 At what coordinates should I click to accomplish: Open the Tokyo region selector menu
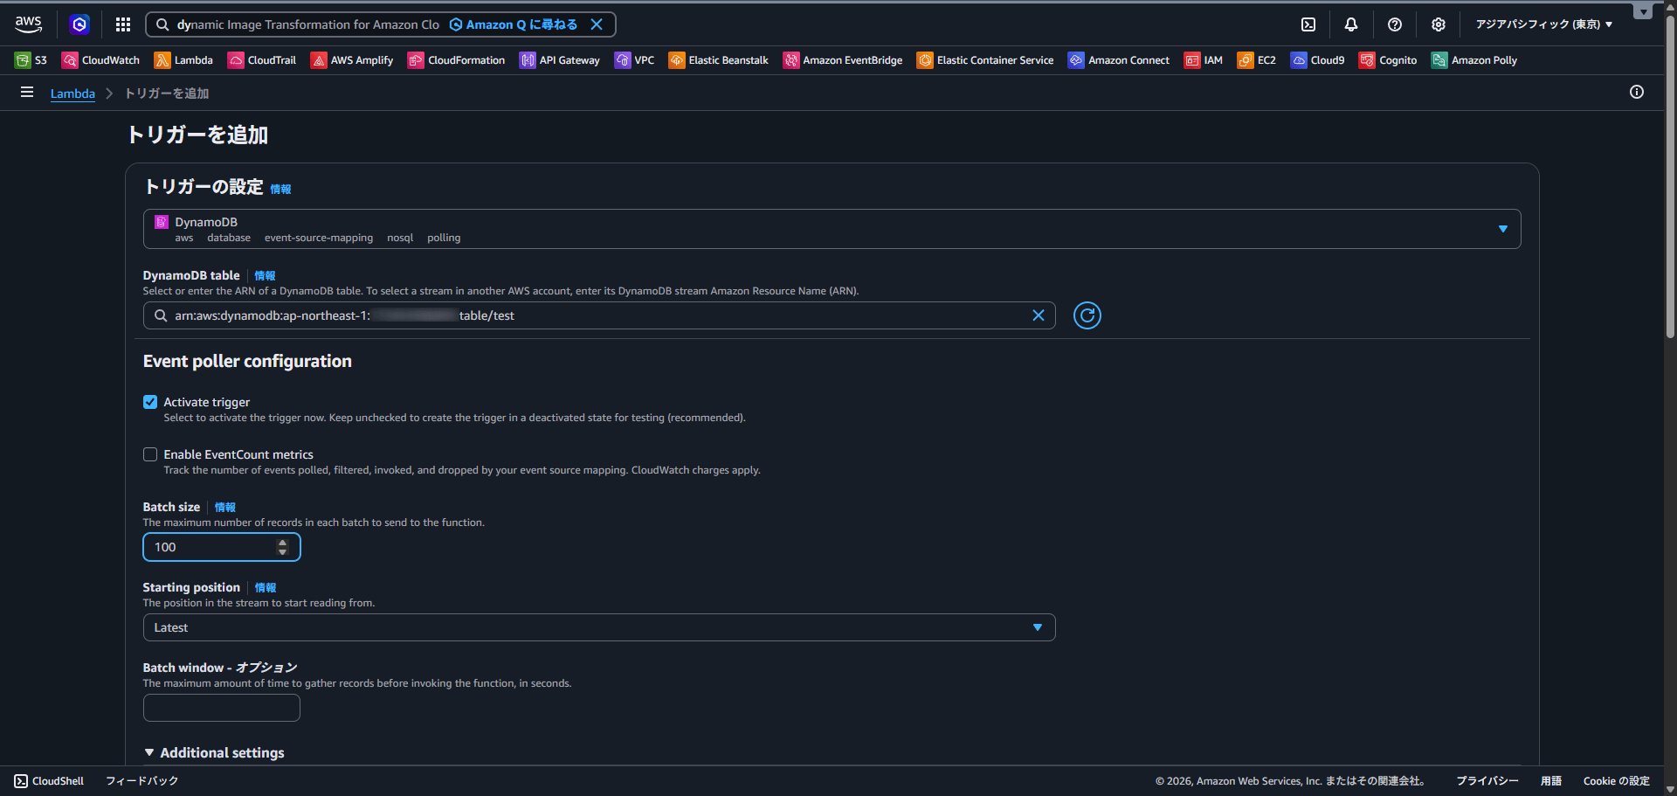click(1543, 24)
